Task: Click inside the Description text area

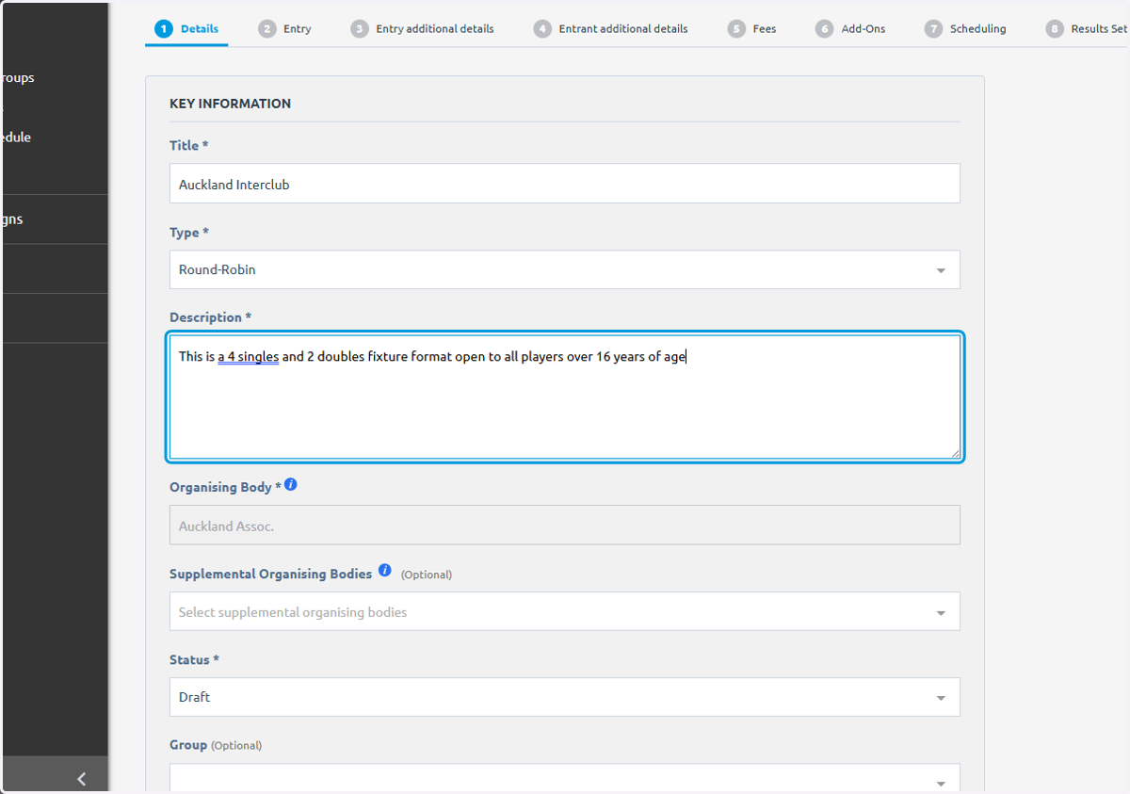Action: (x=565, y=397)
